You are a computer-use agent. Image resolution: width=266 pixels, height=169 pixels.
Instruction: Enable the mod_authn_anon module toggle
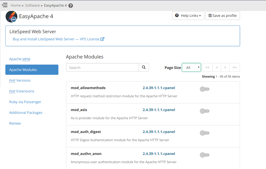(x=205, y=155)
